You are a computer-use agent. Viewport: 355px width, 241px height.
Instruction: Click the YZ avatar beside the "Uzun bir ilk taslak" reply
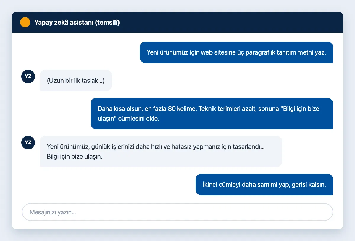(x=28, y=76)
